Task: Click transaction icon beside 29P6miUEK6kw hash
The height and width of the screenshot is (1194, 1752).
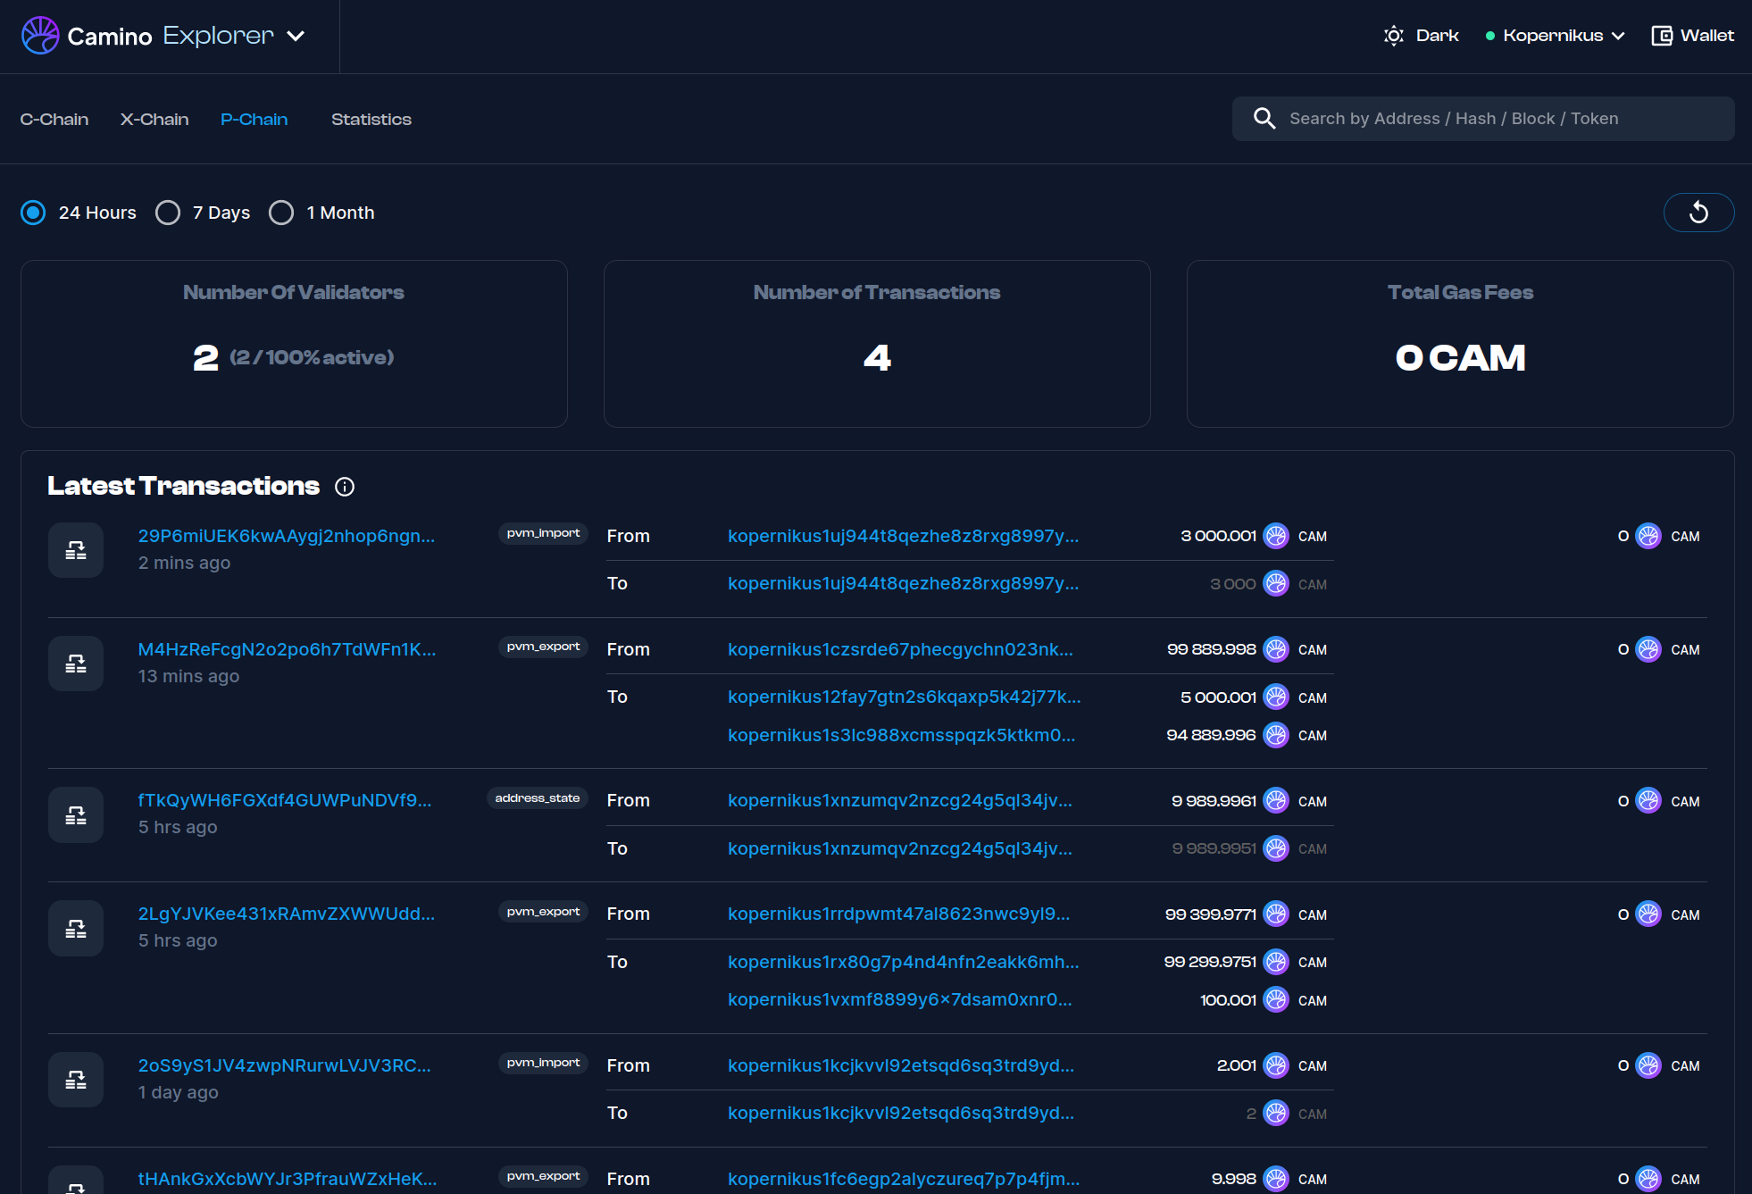Action: click(x=76, y=550)
